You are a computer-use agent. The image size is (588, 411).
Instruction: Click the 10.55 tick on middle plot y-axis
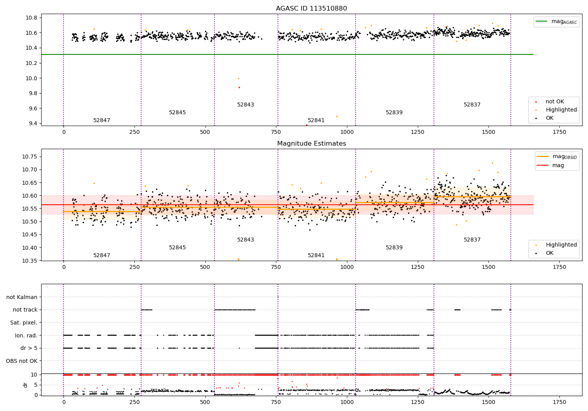point(30,209)
